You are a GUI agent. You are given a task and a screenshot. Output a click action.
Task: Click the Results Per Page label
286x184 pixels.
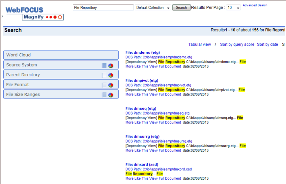pos(208,8)
